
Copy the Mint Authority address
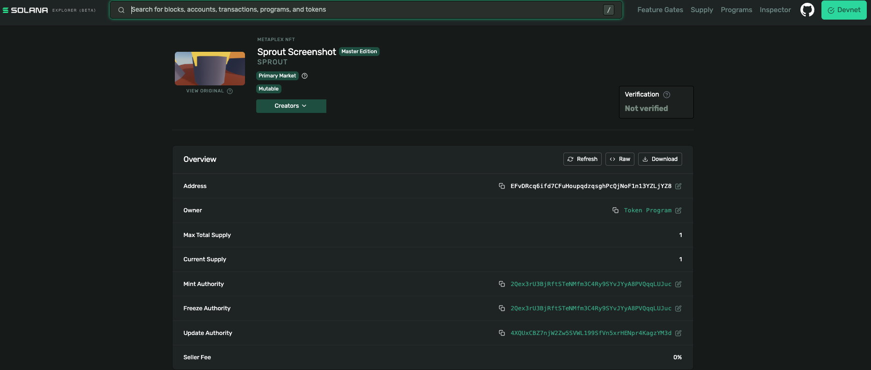pyautogui.click(x=502, y=284)
